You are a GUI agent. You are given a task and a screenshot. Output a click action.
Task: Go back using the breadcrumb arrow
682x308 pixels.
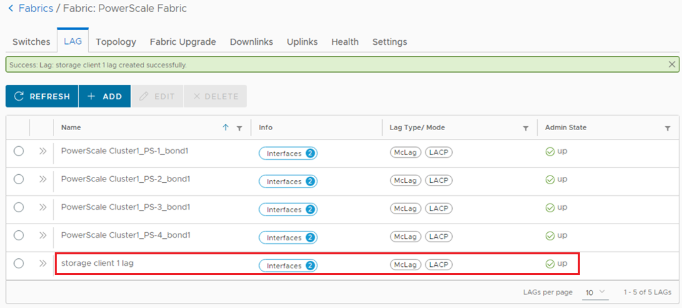point(11,8)
